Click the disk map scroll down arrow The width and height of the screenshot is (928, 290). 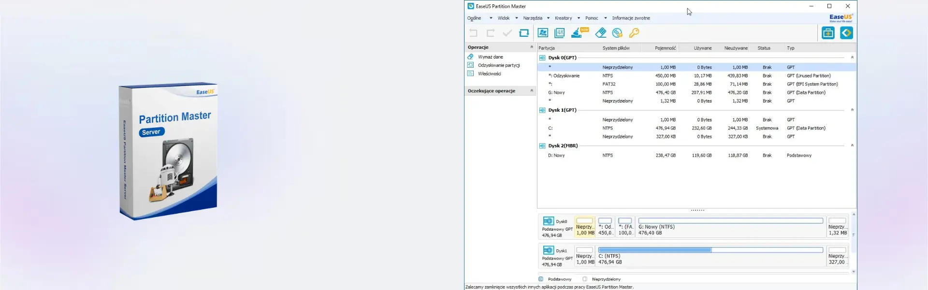[854, 272]
